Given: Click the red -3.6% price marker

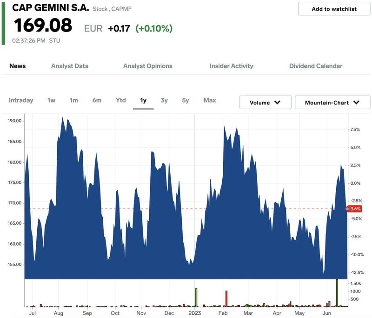Looking at the screenshot, I should (354, 209).
